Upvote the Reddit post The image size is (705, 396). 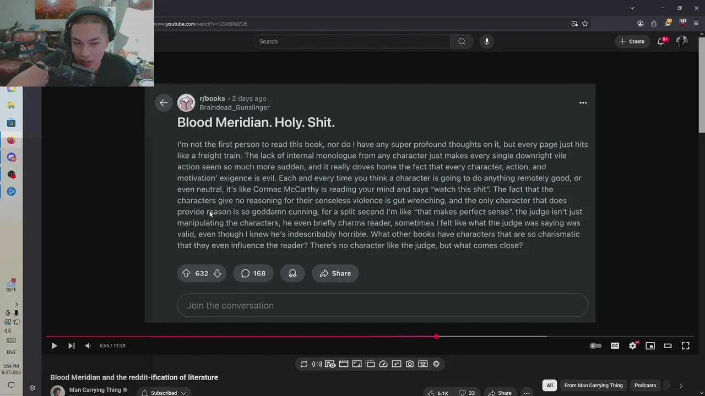[186, 273]
